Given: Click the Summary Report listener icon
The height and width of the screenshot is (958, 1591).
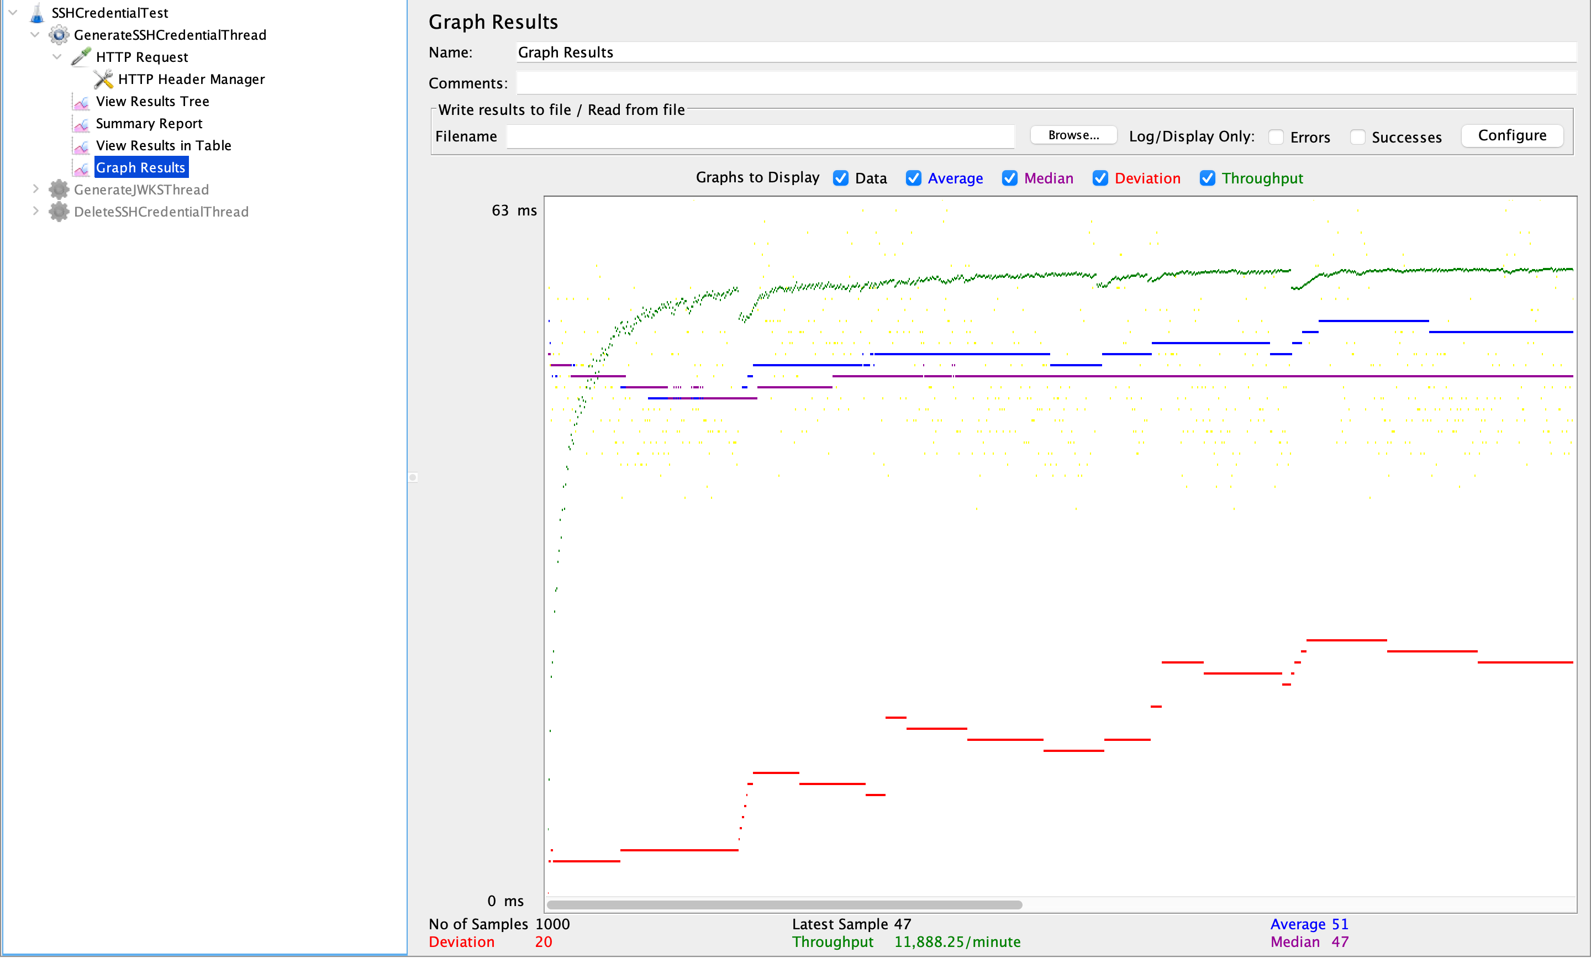Looking at the screenshot, I should 81,123.
